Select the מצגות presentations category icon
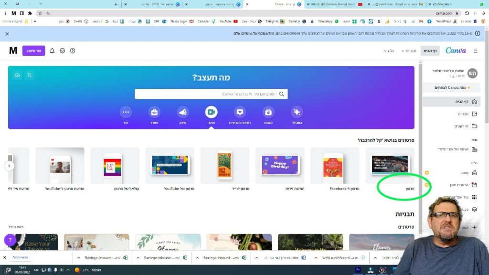Image resolution: width=489 pixels, height=275 pixels. click(268, 112)
